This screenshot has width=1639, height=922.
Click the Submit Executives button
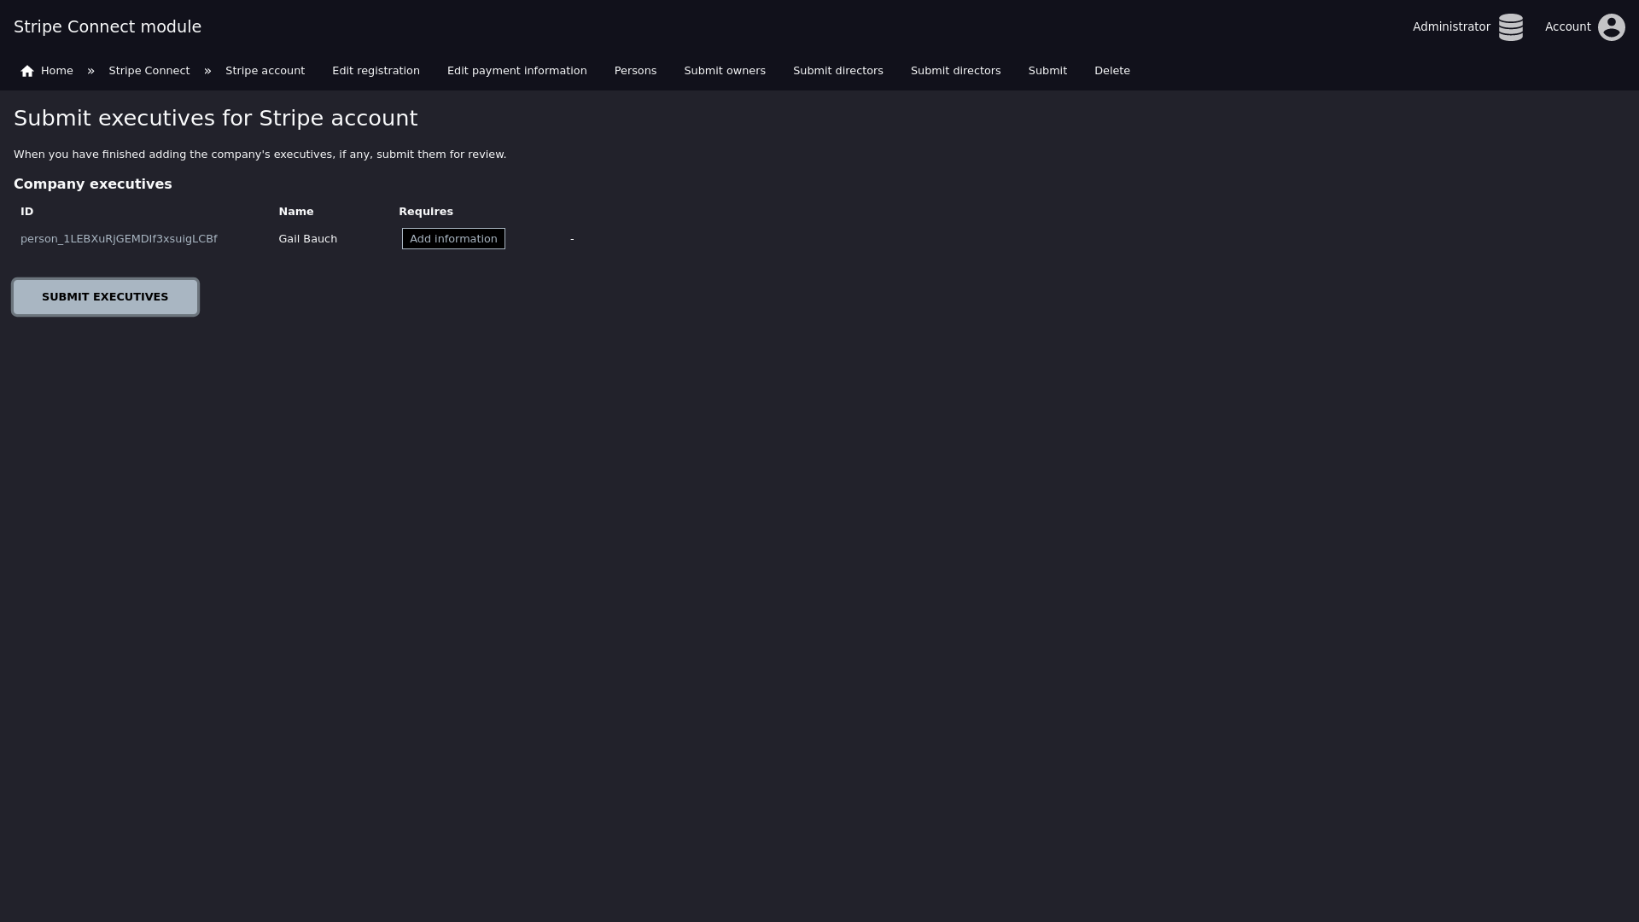pyautogui.click(x=105, y=297)
